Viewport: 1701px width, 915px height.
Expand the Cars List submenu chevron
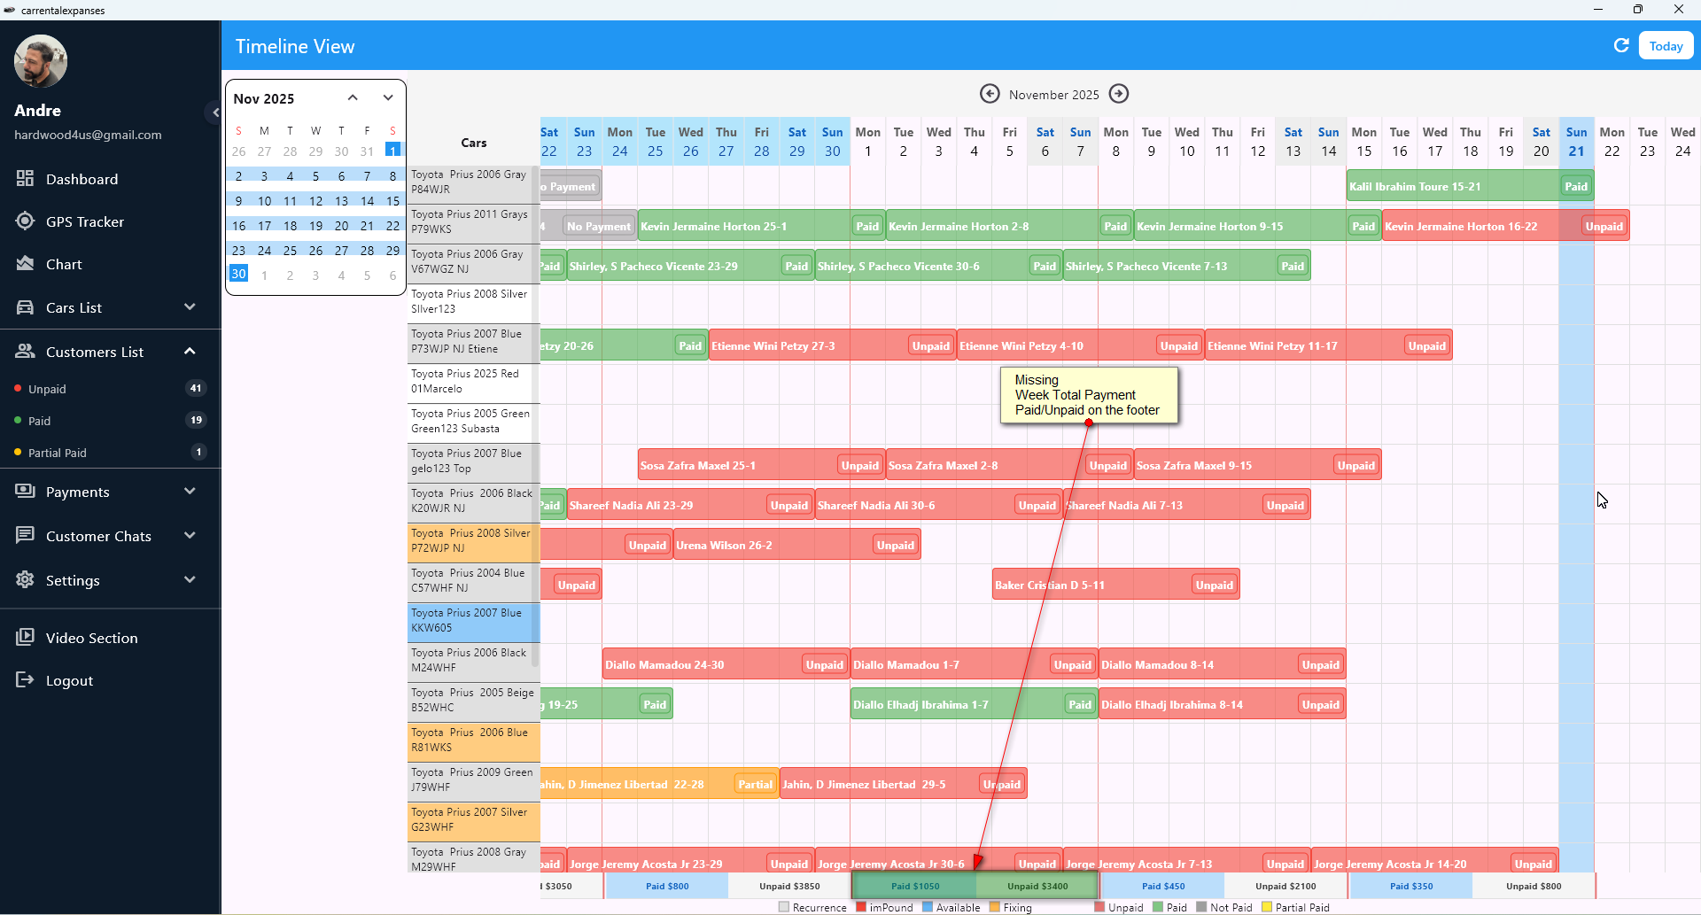(x=190, y=306)
